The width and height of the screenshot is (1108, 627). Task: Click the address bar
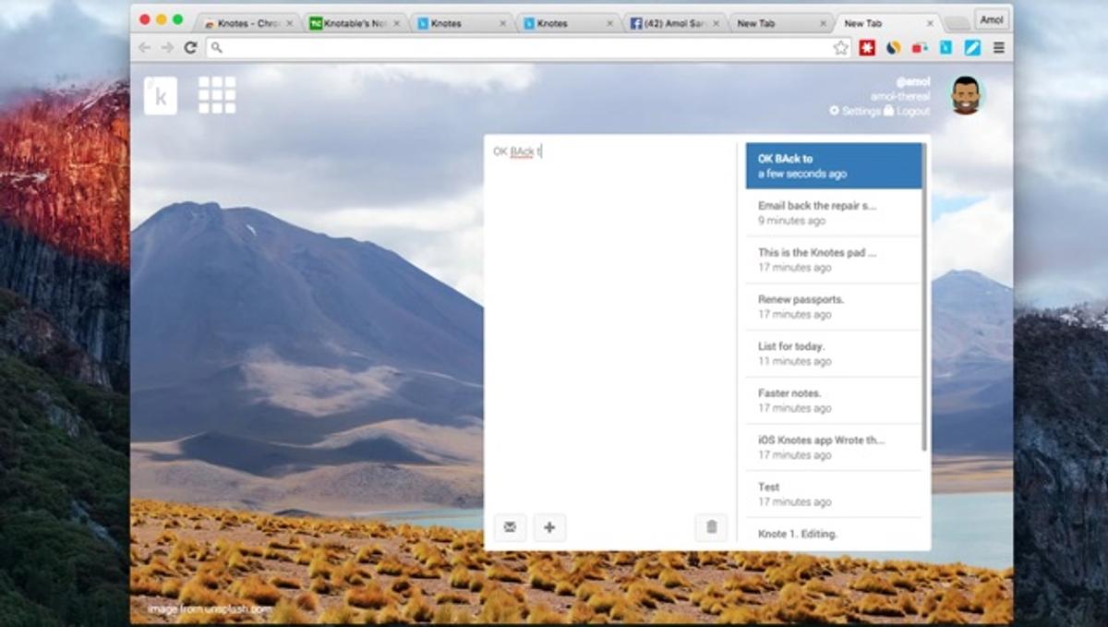click(526, 47)
